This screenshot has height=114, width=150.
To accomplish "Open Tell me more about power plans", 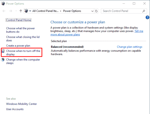I will [97, 33].
